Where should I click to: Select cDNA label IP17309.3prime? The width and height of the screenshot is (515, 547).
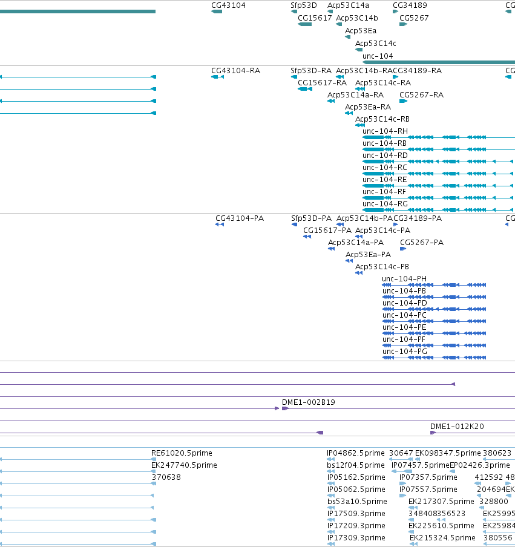pos(356,537)
